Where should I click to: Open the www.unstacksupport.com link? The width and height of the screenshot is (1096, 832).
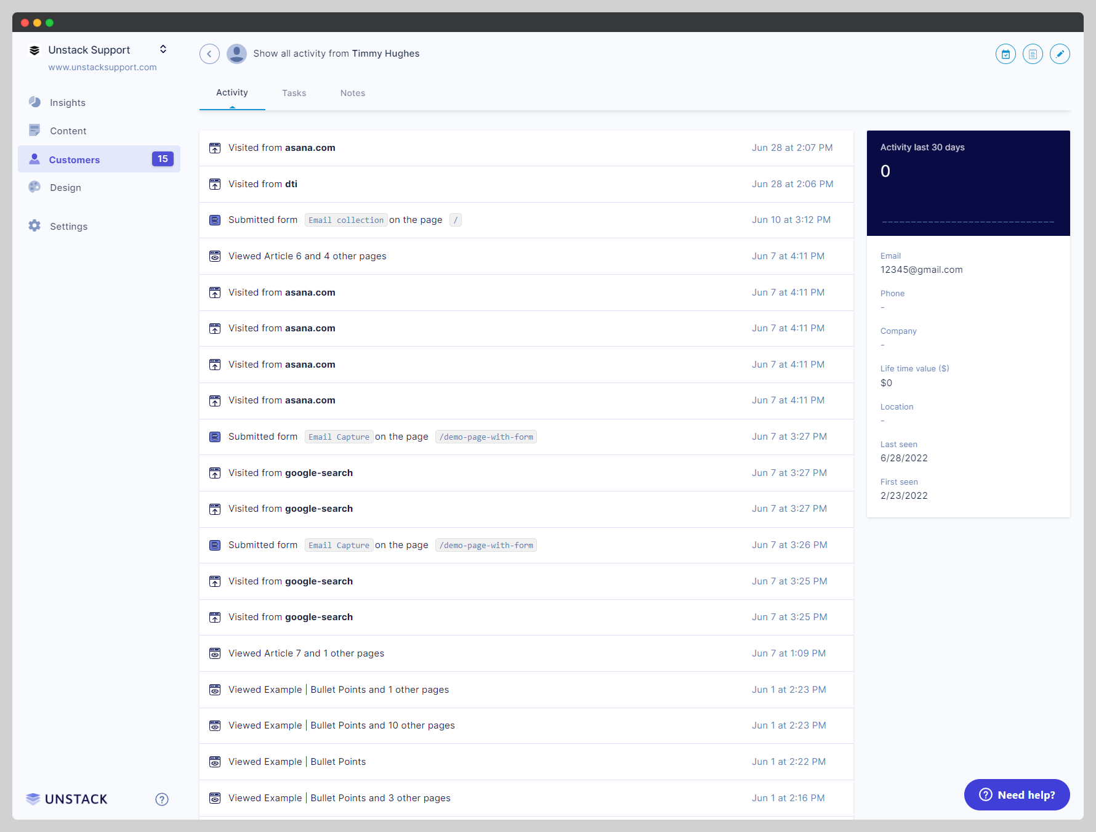[x=102, y=68]
